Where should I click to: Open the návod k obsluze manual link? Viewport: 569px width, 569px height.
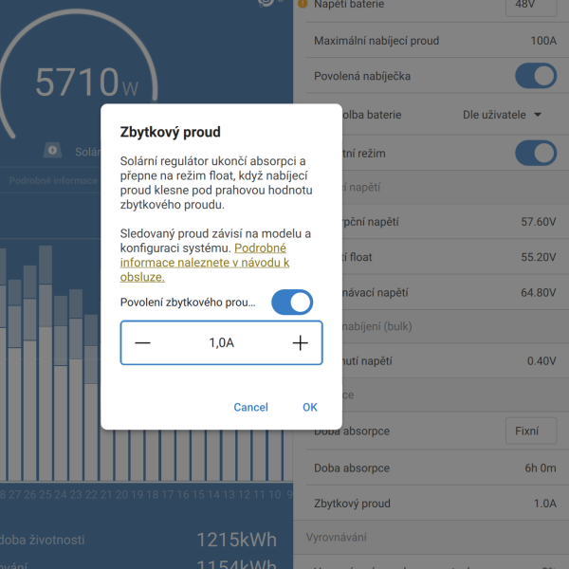click(x=205, y=263)
